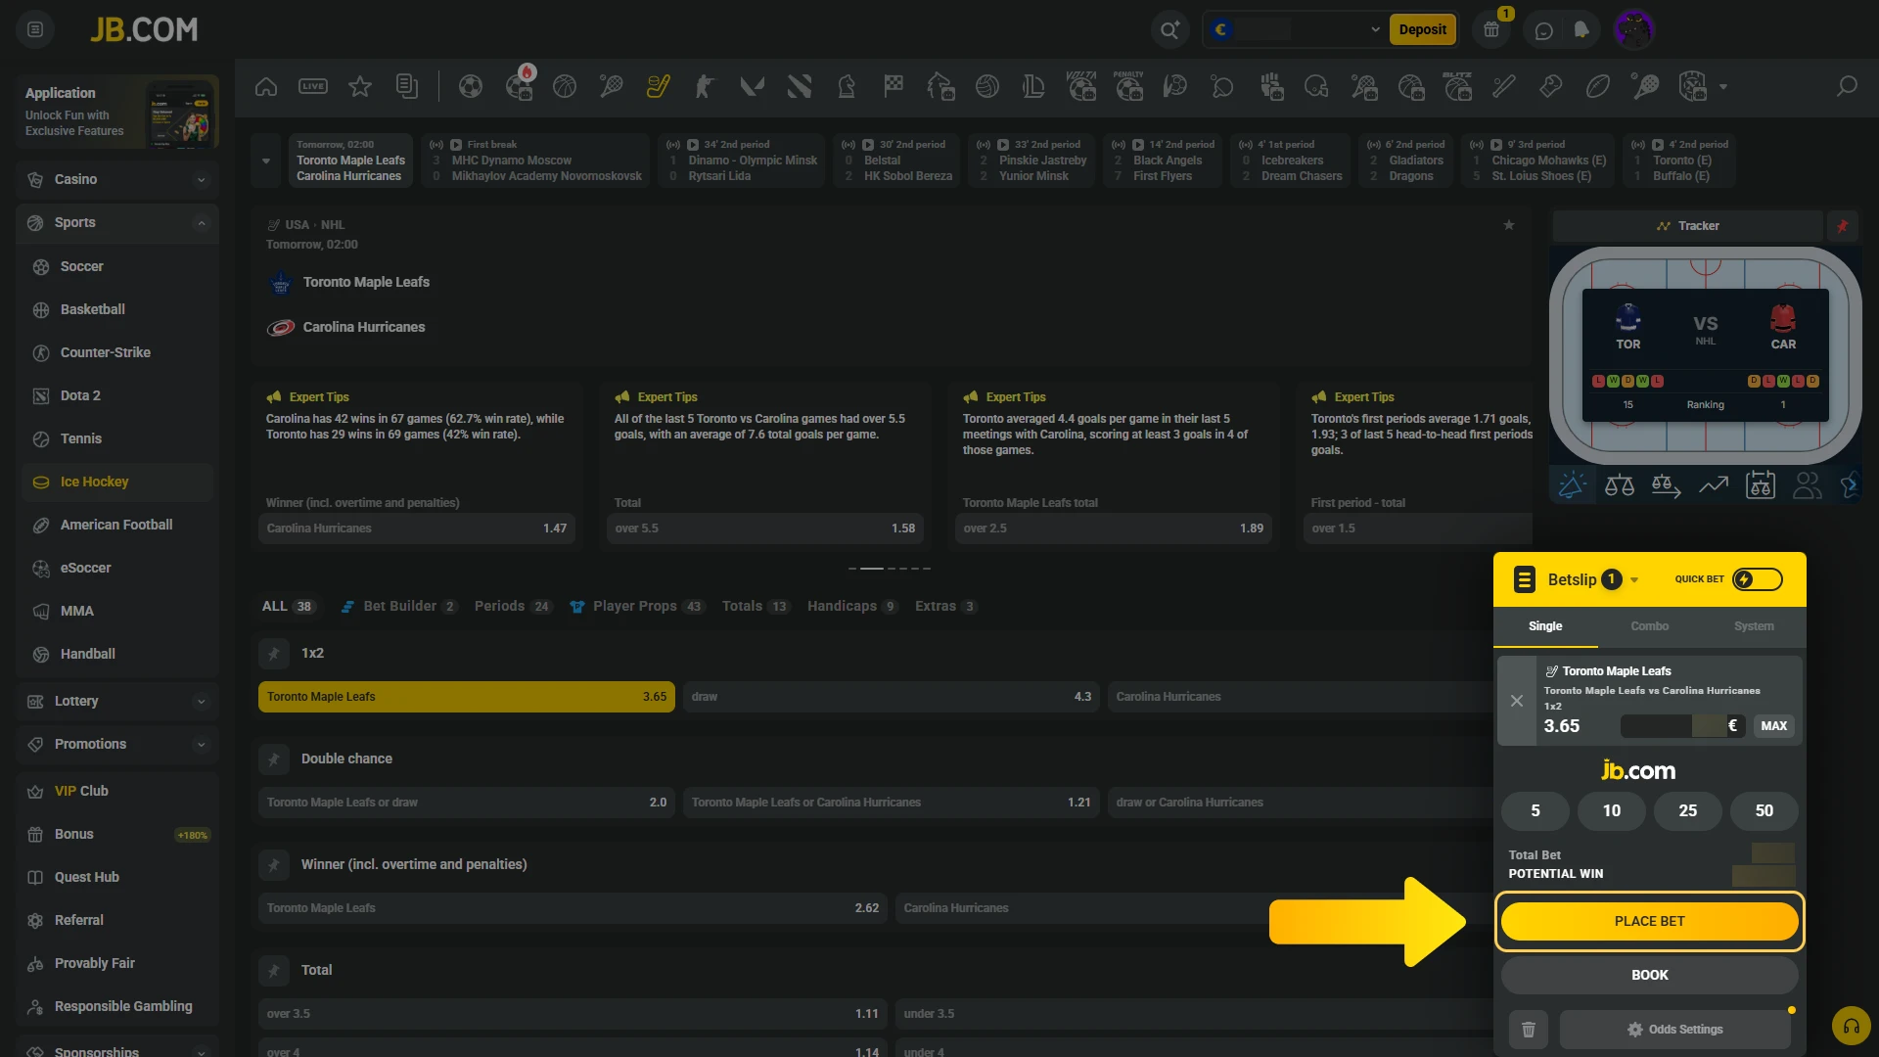Click the PLACE BET button

(1650, 921)
